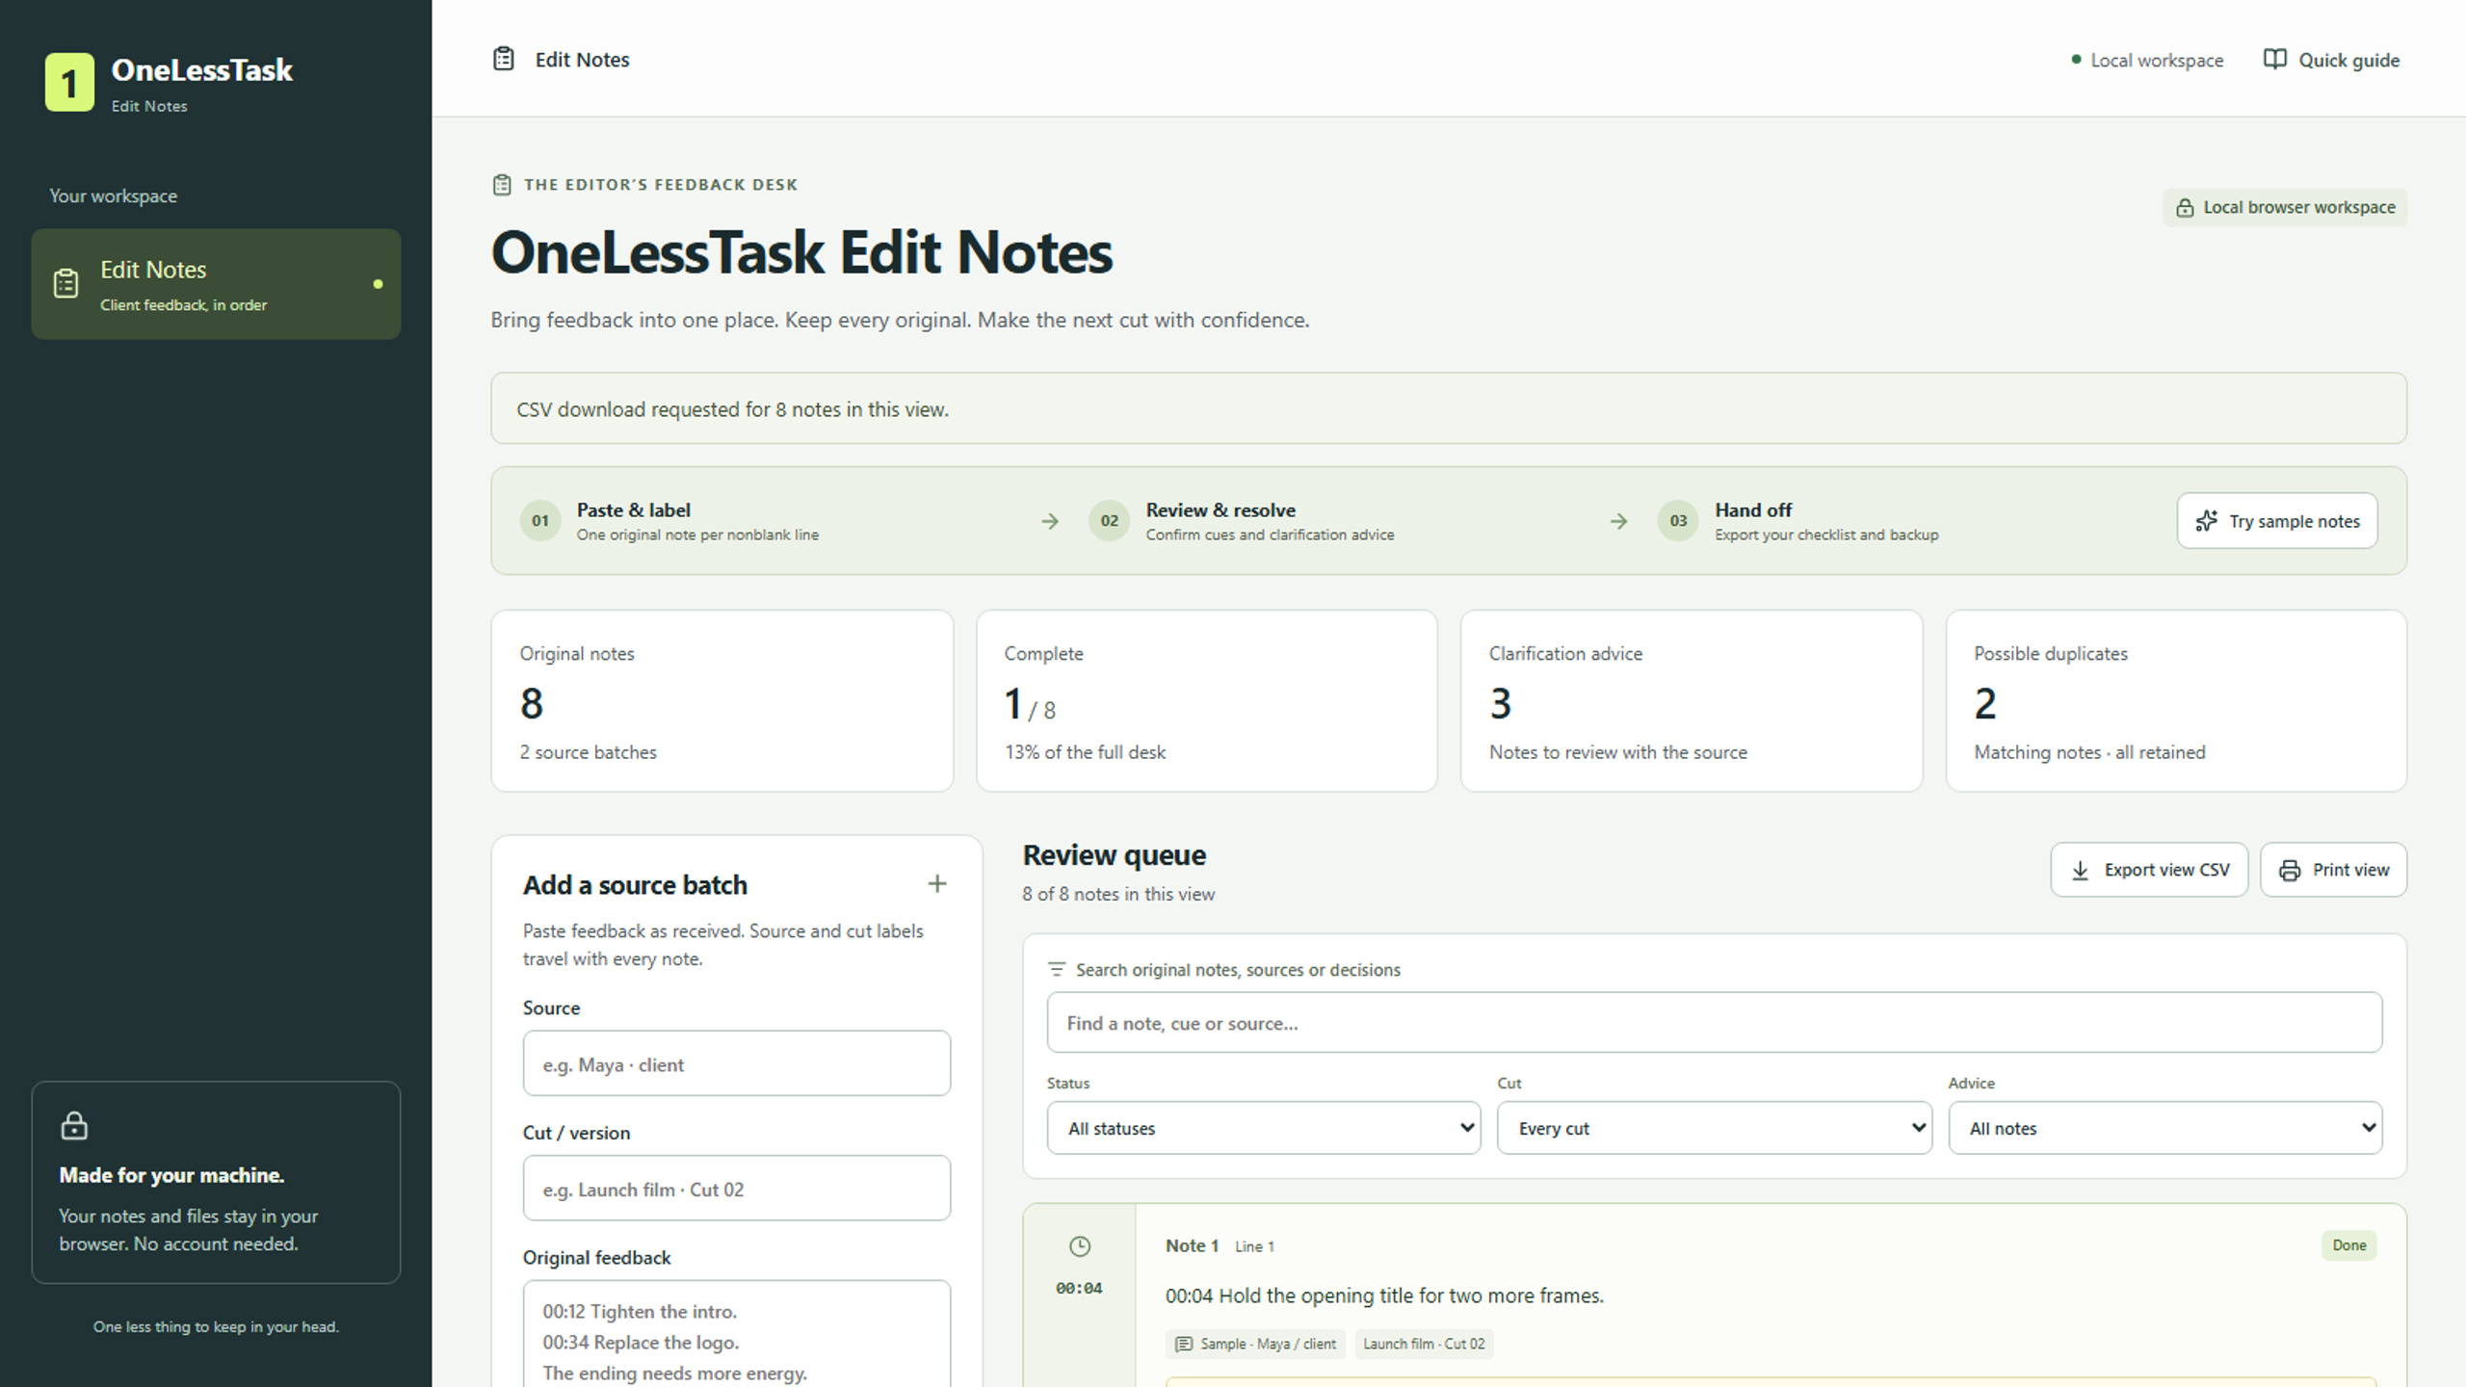Open the Quick guide
Image resolution: width=2466 pixels, height=1387 pixels.
tap(2331, 60)
